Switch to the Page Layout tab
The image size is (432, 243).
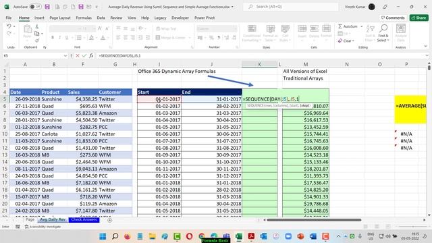point(60,18)
